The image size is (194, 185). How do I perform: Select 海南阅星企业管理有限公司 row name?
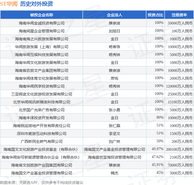(x=42, y=31)
